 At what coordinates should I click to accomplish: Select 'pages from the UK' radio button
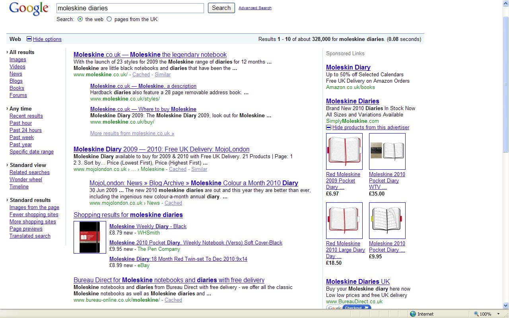(x=109, y=19)
